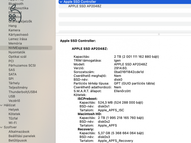This screenshot has width=191, height=143.
Task: Select Teljesítmény in the sidebar
Action: click(18, 87)
